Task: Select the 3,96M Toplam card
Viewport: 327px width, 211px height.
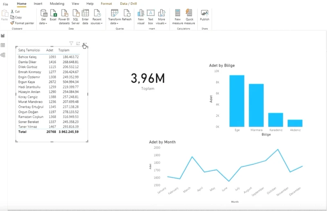Action: 148,81
